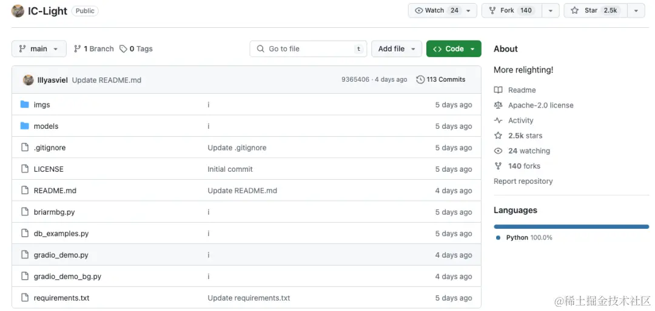Click the pulse icon beside Activity
This screenshot has width=655, height=311.
498,120
